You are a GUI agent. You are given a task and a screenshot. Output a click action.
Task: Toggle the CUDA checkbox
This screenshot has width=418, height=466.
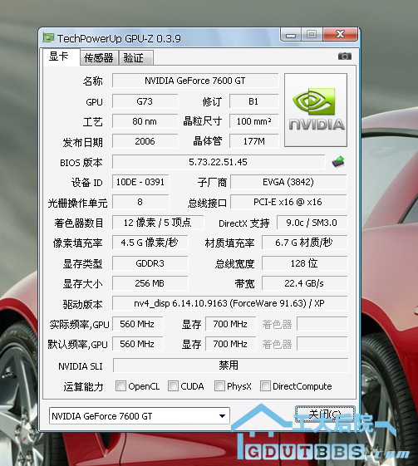click(x=173, y=385)
